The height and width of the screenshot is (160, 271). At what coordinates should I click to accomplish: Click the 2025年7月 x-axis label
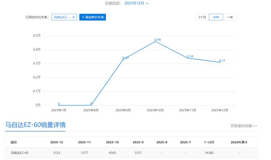coord(59,110)
